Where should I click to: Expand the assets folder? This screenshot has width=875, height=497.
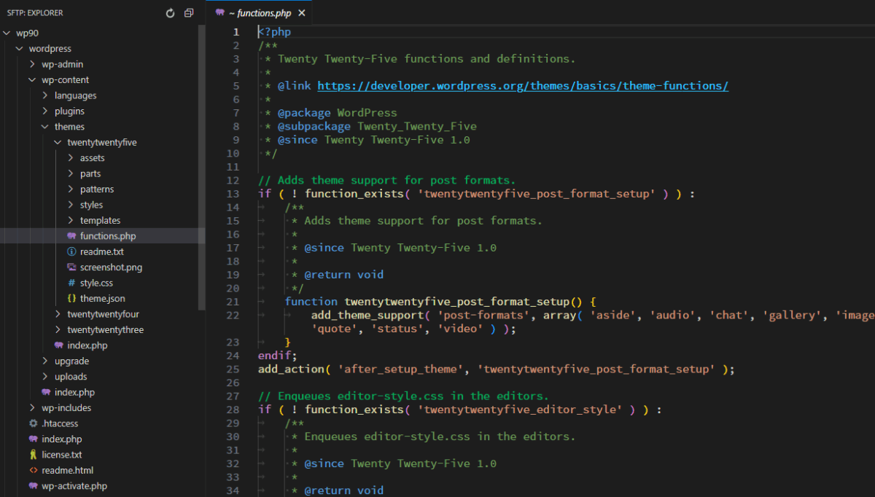pyautogui.click(x=71, y=158)
